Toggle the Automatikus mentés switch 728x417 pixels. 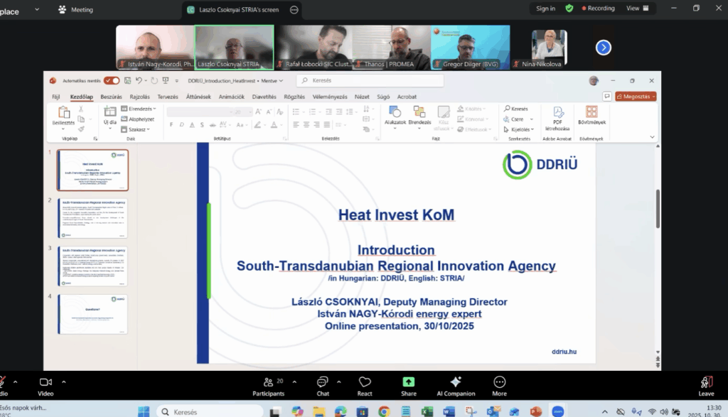coord(112,81)
